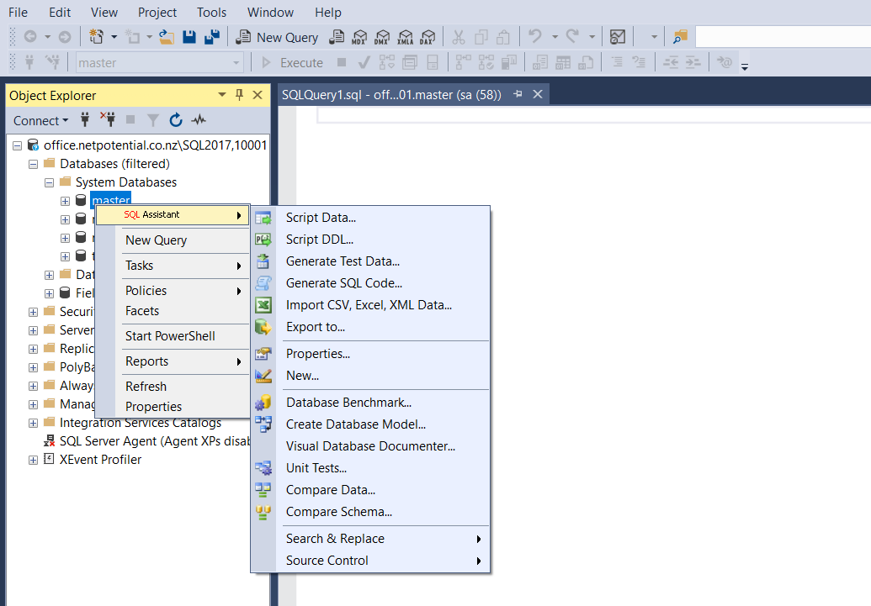Viewport: 871px width, 606px height.
Task: Open the Reports submenu
Action: tap(173, 361)
